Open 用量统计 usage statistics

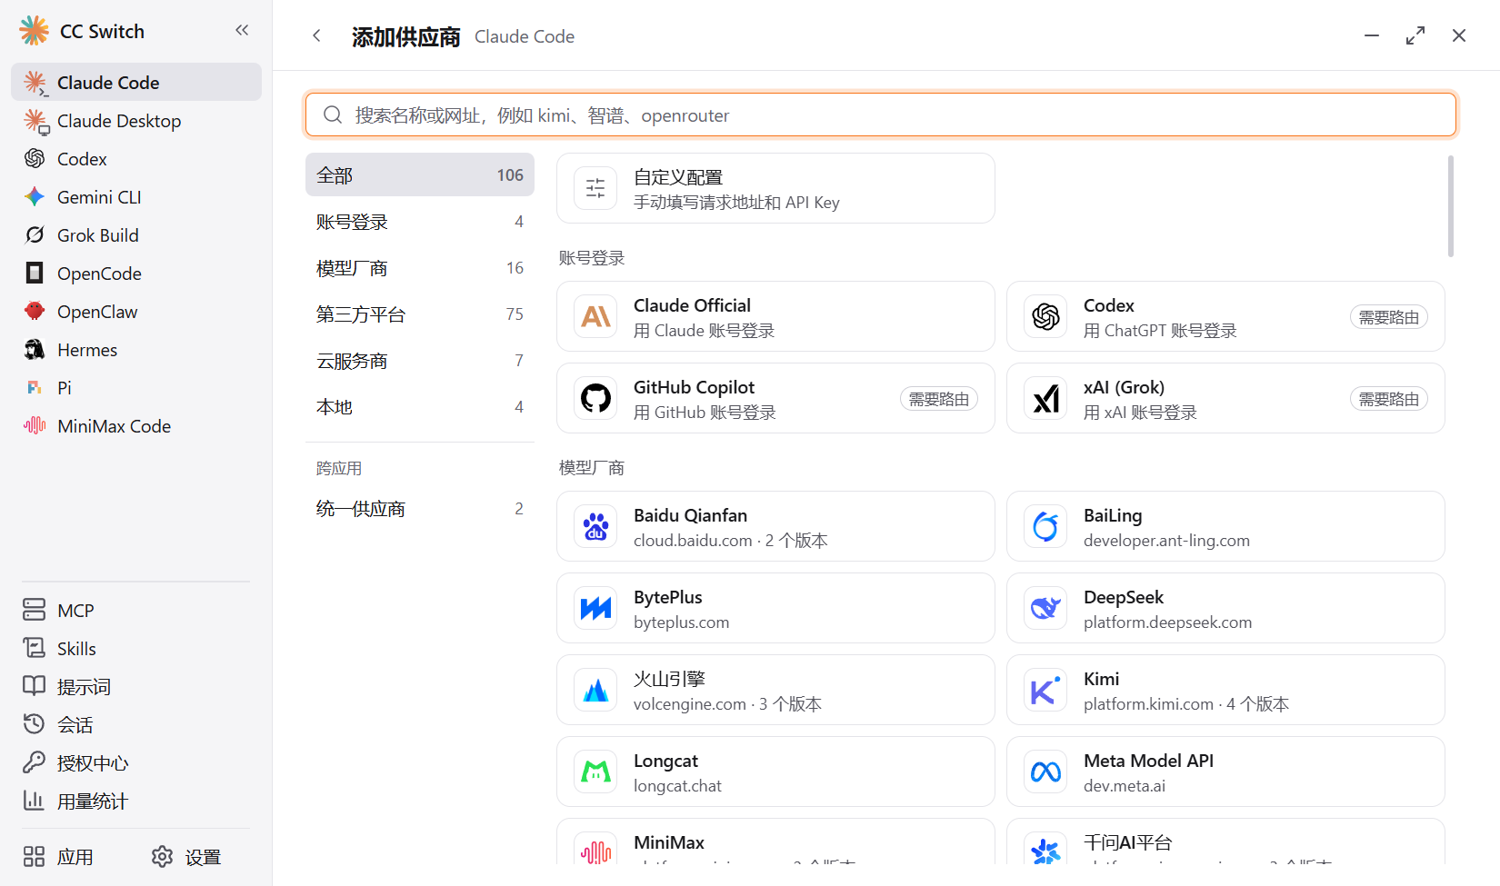[x=136, y=801]
